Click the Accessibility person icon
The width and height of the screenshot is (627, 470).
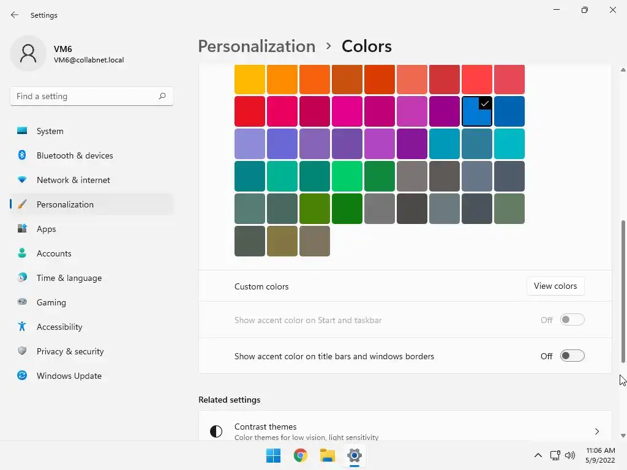point(22,327)
